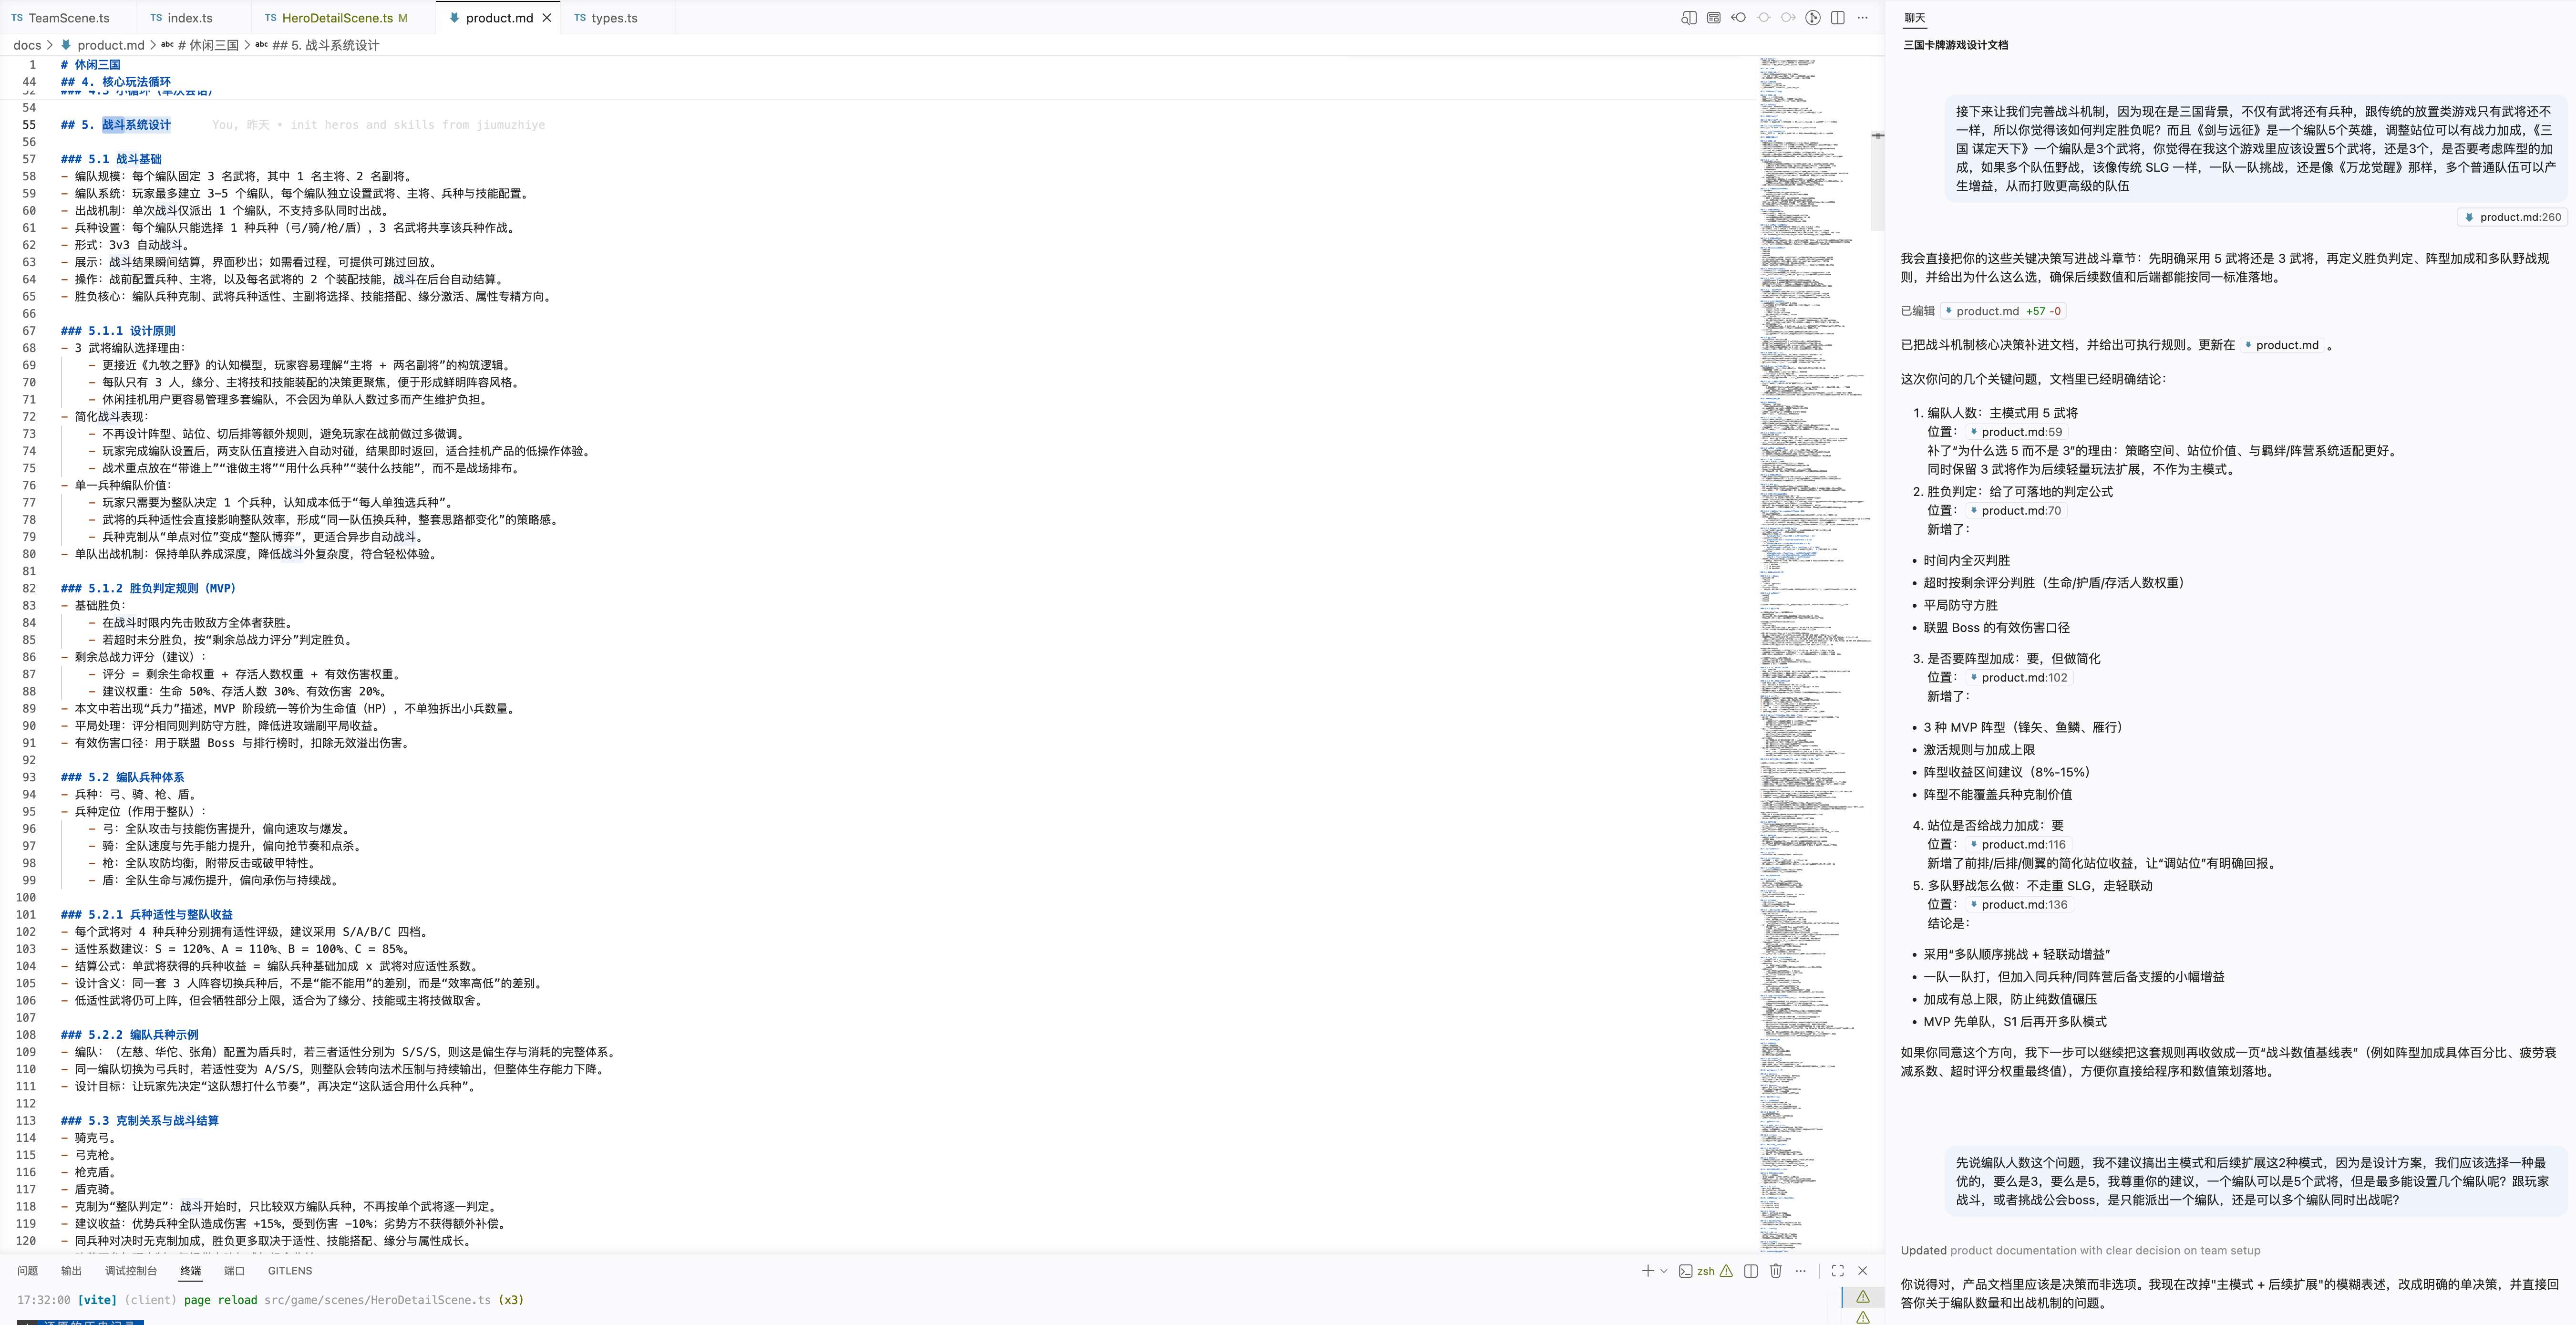Select the zsh terminal session
Image resolution: width=2576 pixels, height=1325 pixels.
[x=1697, y=1271]
